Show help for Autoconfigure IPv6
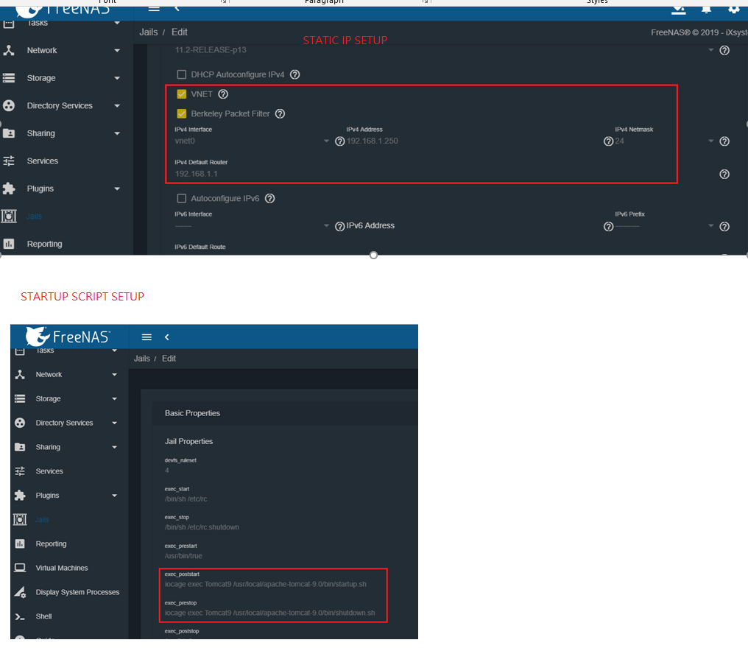Viewport: 748px width, 651px height. pyautogui.click(x=269, y=199)
